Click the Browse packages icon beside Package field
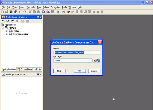The image size is (153, 110). click(94, 61)
